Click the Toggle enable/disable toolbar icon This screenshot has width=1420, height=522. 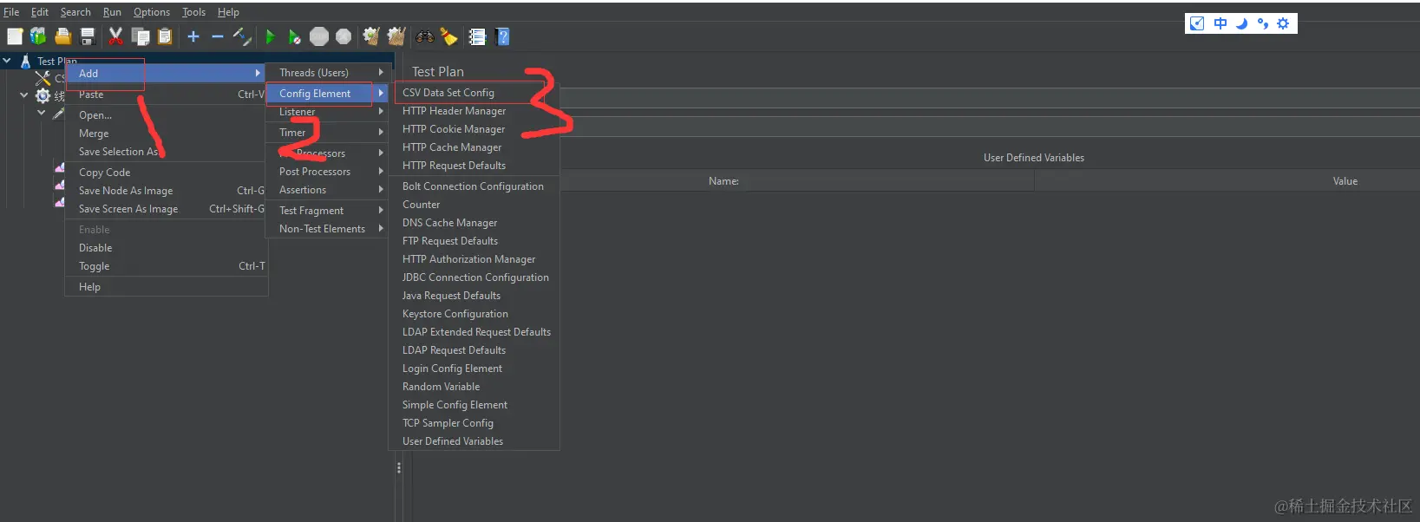click(x=242, y=36)
